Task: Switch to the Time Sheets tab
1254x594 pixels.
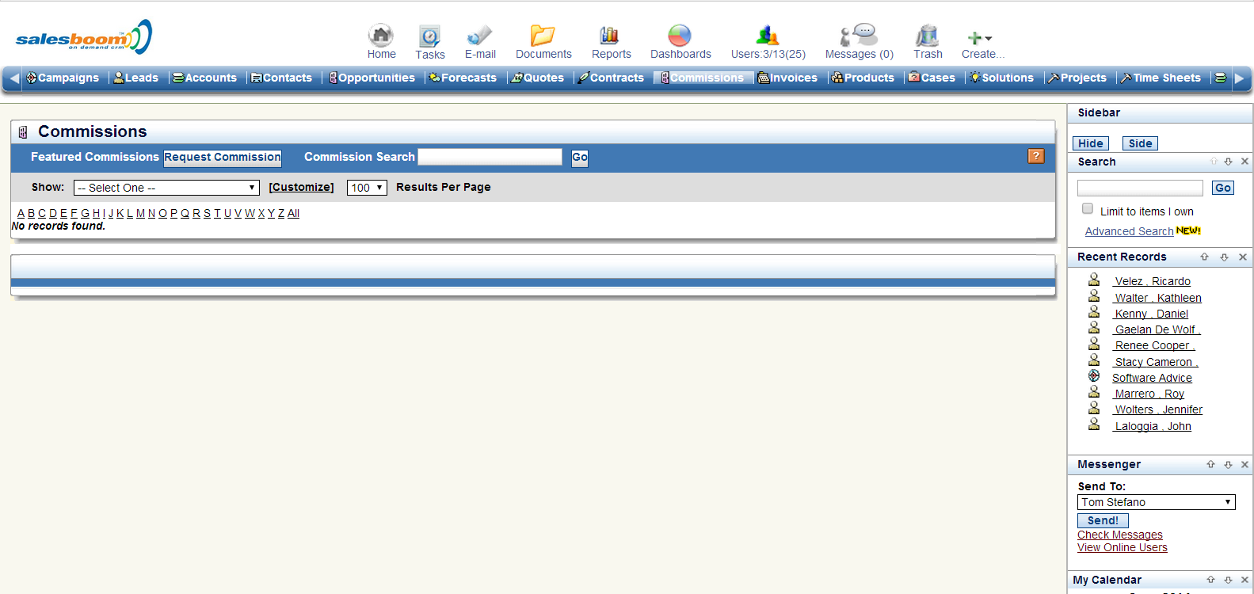Action: pyautogui.click(x=1161, y=78)
